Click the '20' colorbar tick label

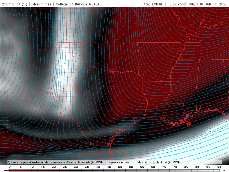(x=54, y=167)
